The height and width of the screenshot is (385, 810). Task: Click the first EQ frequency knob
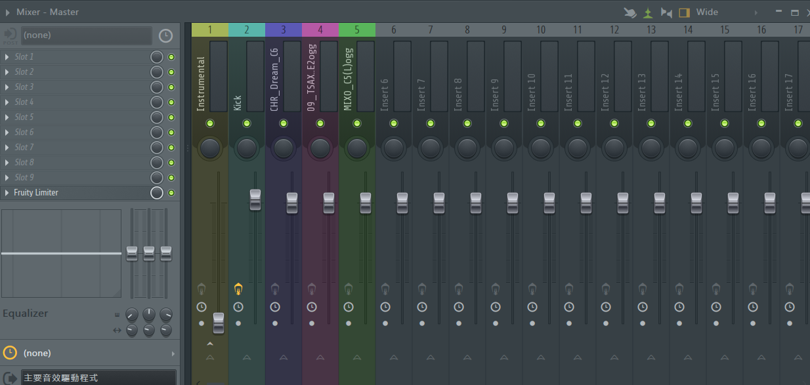pyautogui.click(x=132, y=314)
